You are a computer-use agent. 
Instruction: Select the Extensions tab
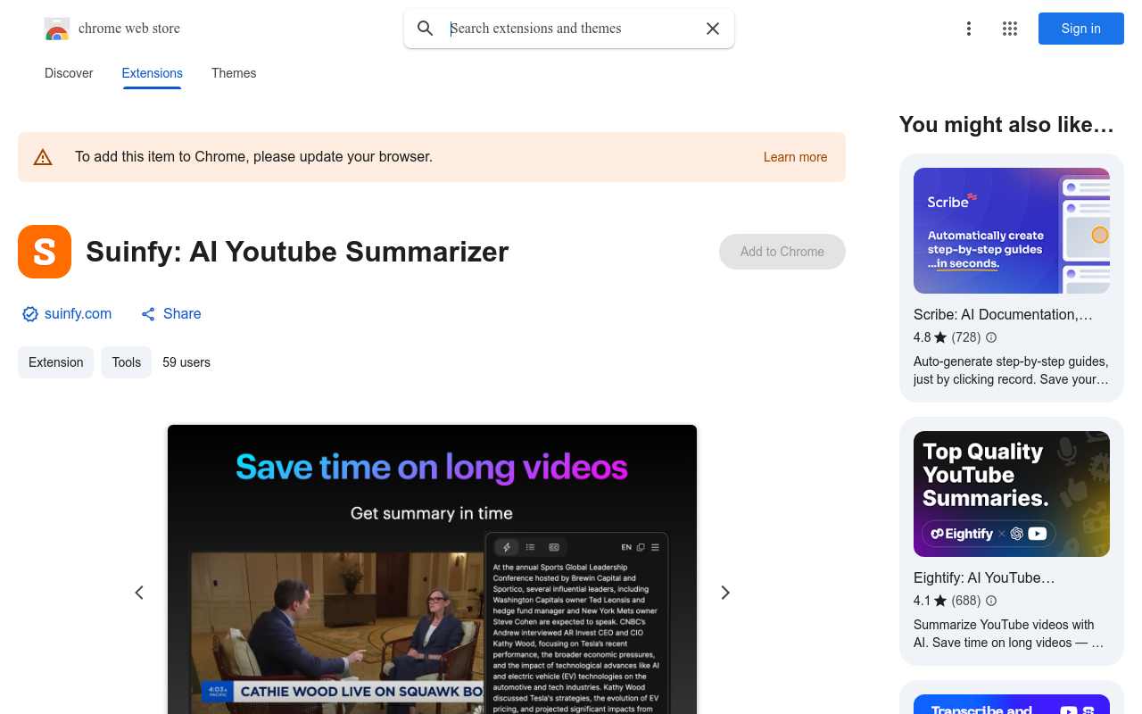point(153,73)
